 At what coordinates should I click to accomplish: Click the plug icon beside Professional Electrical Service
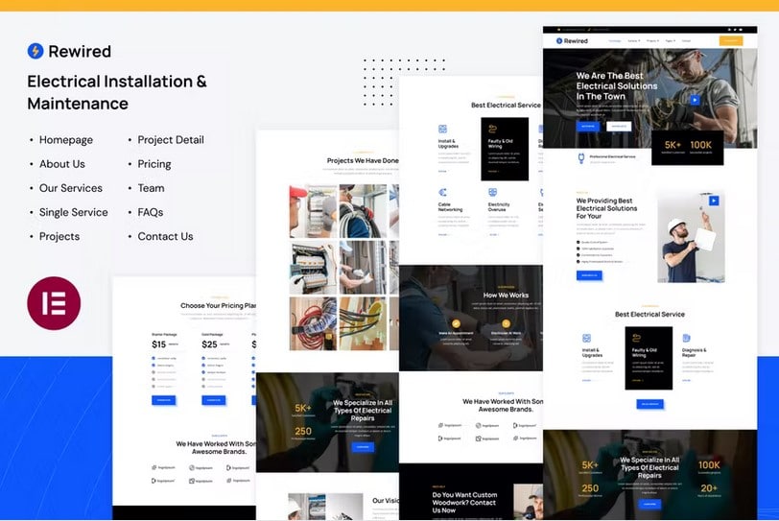pos(580,158)
